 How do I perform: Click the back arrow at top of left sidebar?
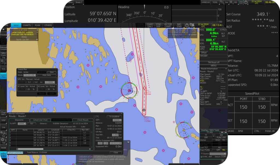[x=4, y=30]
